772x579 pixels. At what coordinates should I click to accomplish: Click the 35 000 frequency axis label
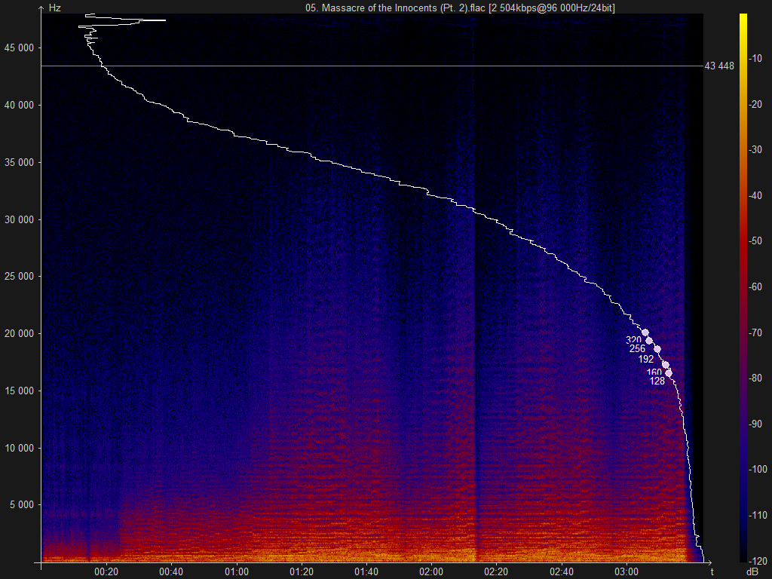19,163
